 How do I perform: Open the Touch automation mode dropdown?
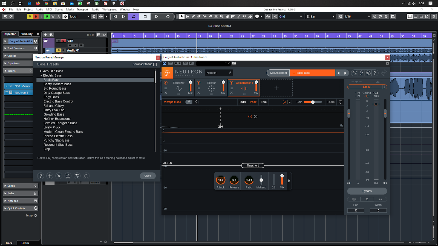(79, 16)
